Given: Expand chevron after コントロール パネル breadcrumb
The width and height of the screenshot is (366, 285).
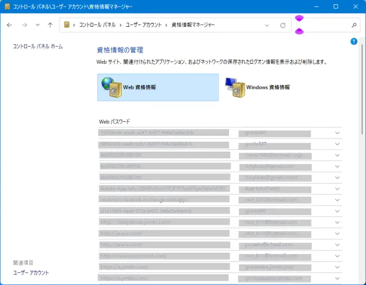Looking at the screenshot, I should point(121,25).
